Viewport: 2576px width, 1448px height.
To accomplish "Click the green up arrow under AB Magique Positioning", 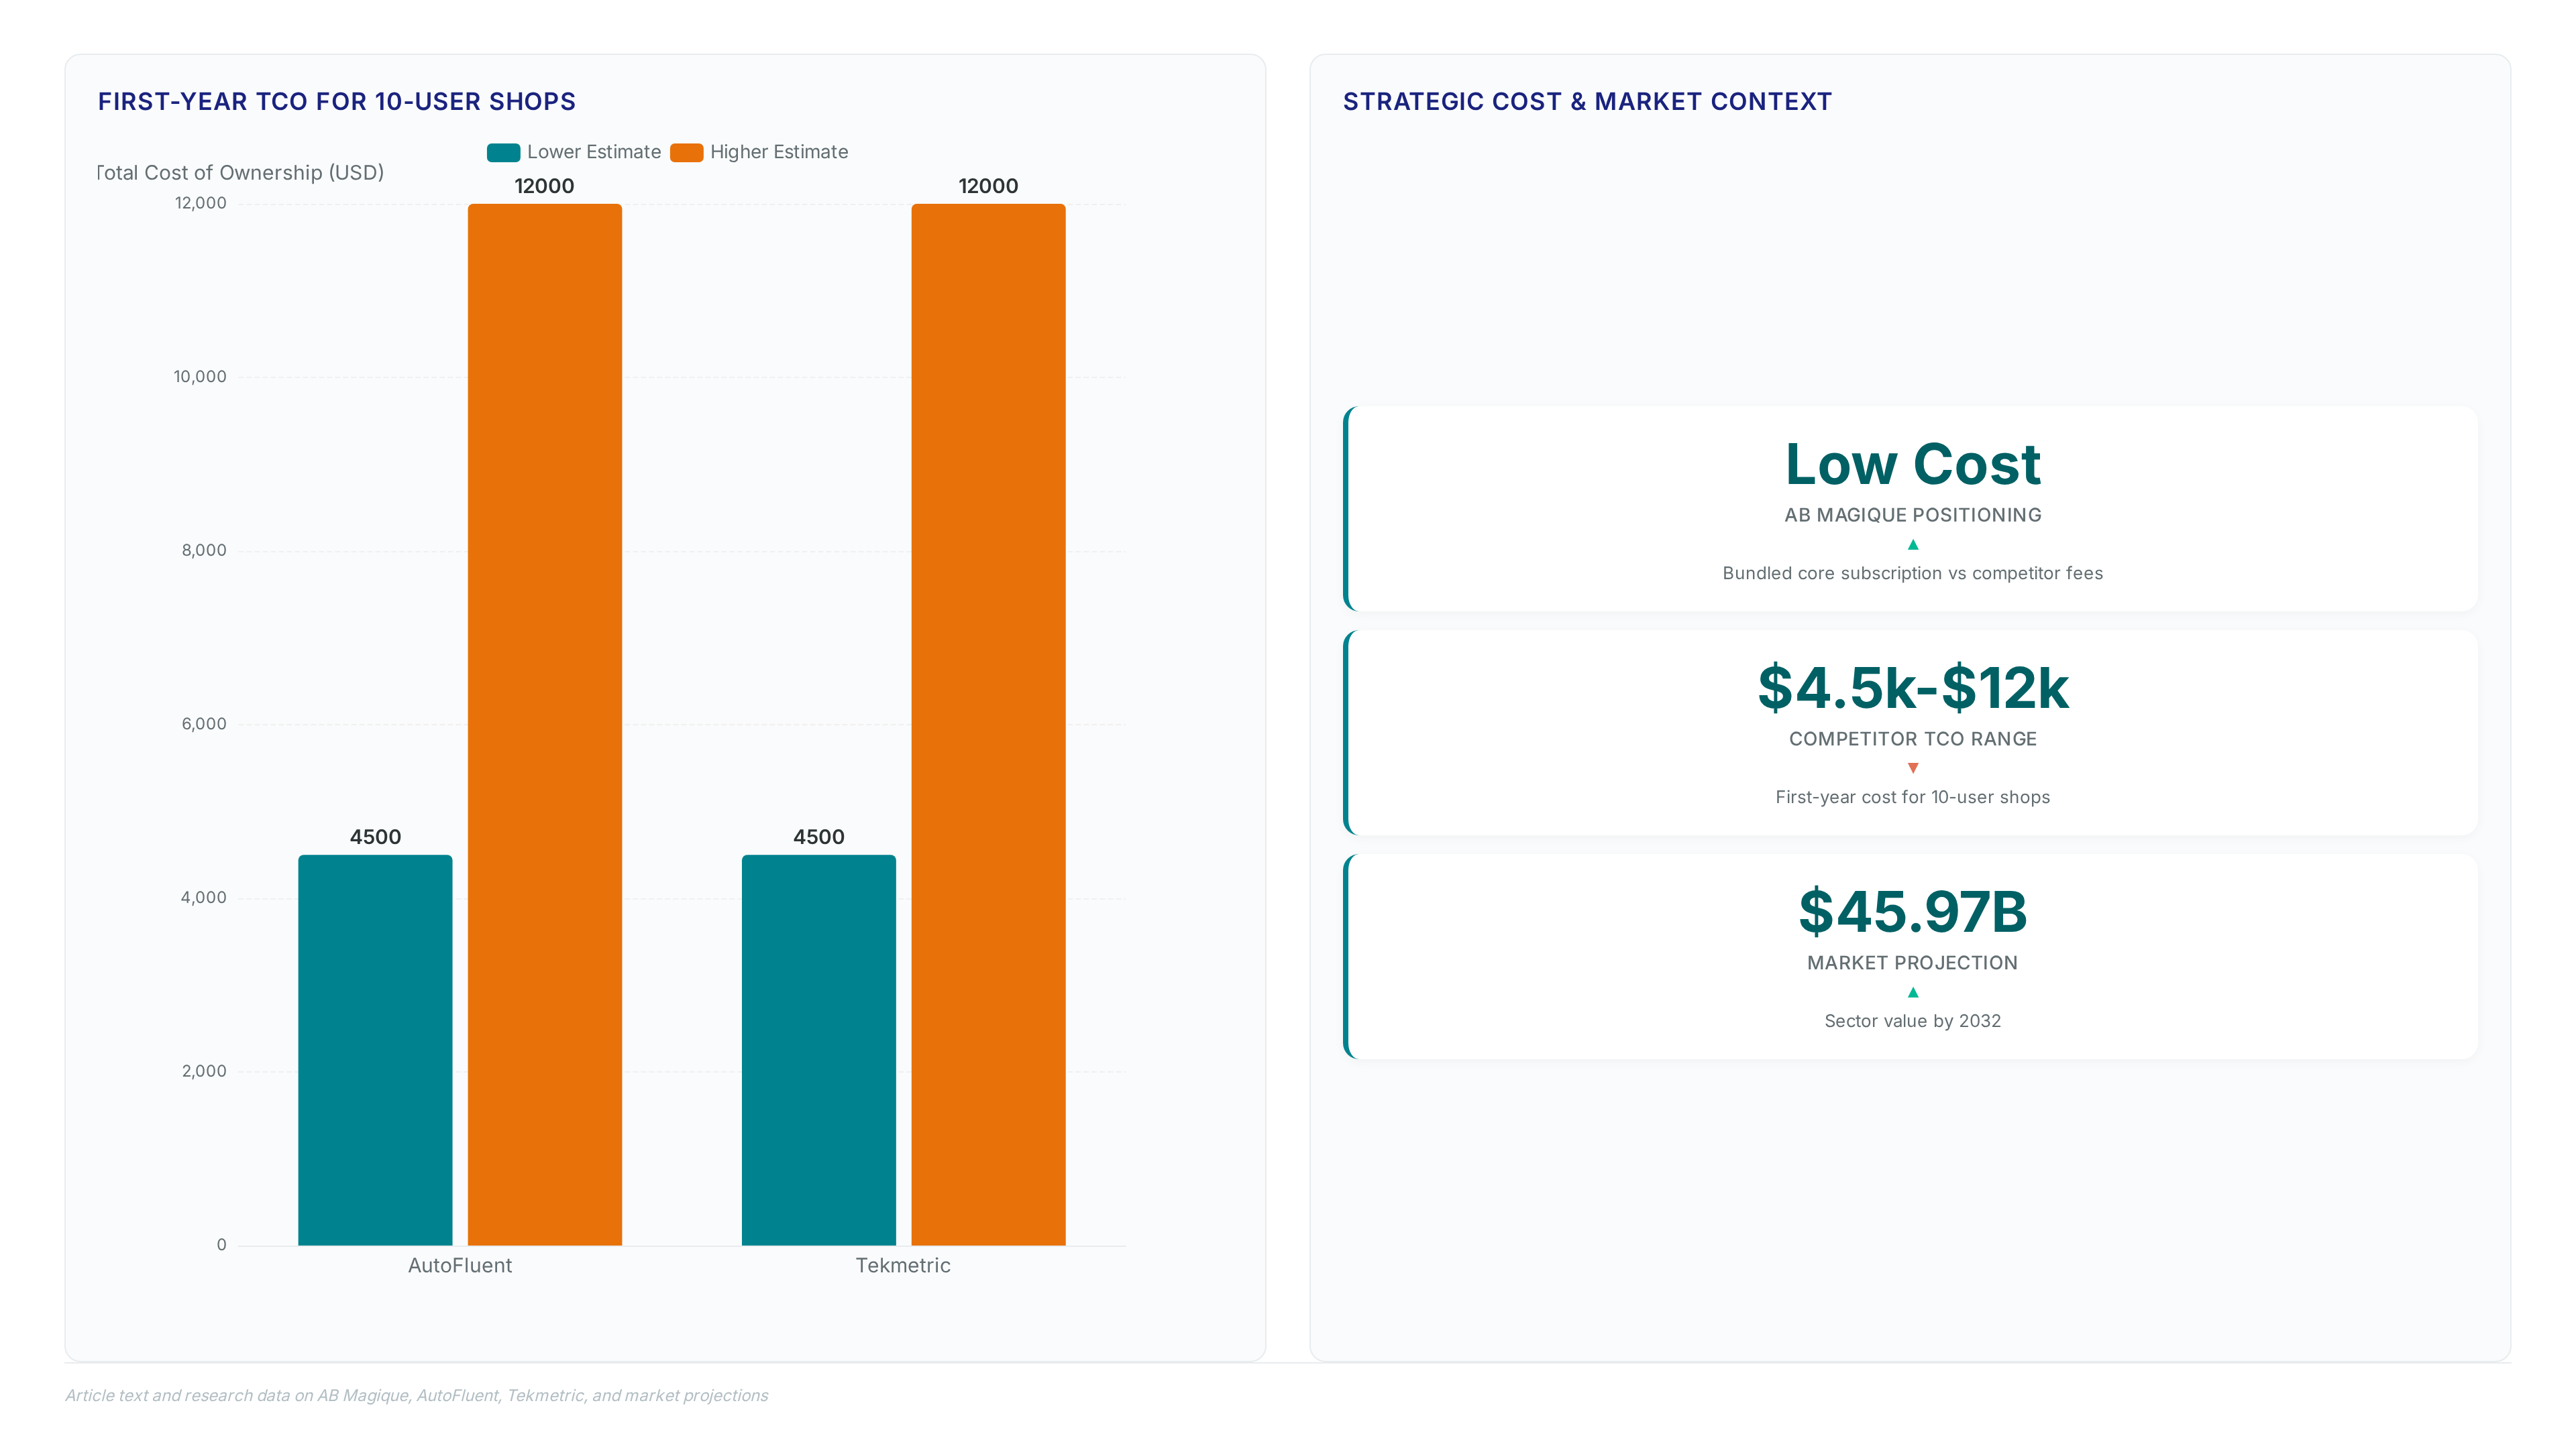I will (x=1912, y=544).
